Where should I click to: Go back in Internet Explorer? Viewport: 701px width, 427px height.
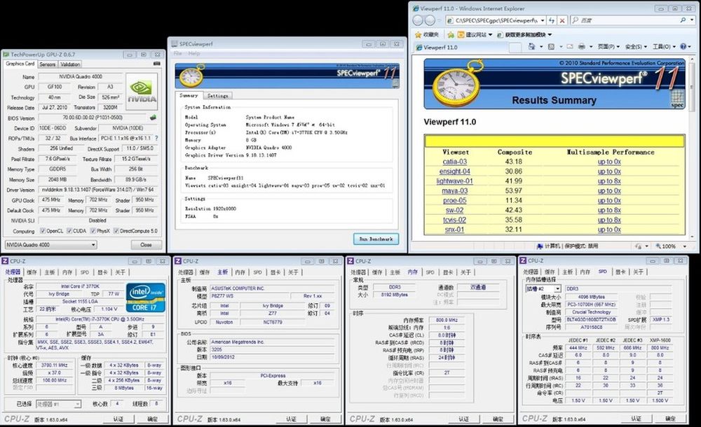(418, 20)
